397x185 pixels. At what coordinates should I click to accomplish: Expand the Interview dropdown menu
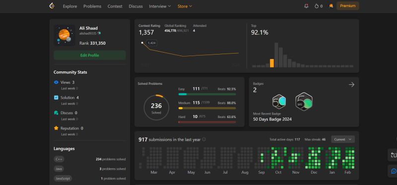(160, 6)
